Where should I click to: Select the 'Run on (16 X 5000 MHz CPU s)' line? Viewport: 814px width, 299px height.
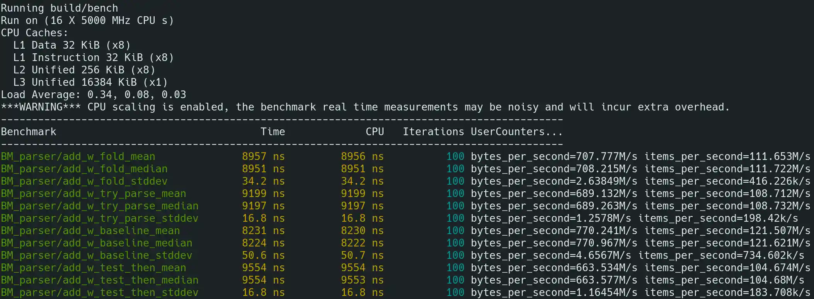pyautogui.click(x=87, y=20)
